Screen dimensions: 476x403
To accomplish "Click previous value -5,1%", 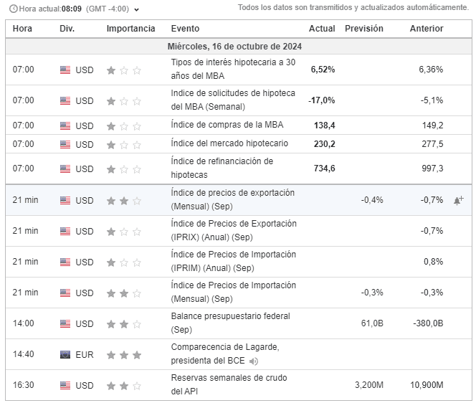I will 432,100.
